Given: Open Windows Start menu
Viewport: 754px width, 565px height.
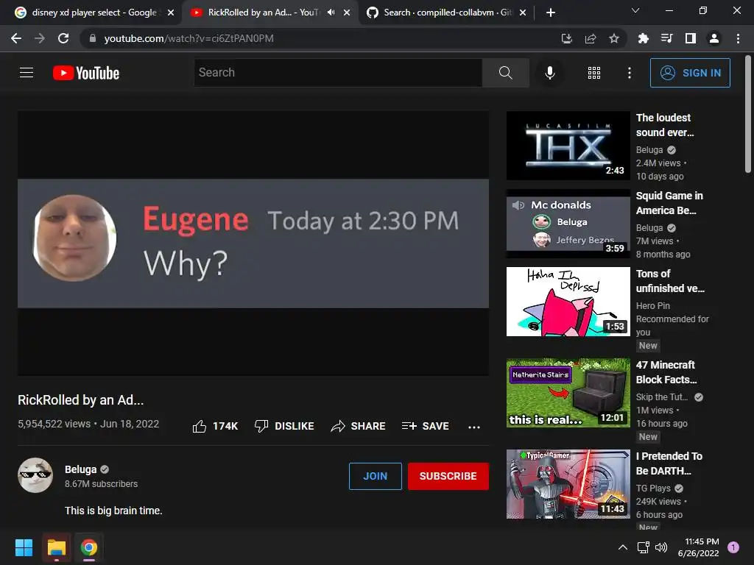Looking at the screenshot, I should (24, 547).
